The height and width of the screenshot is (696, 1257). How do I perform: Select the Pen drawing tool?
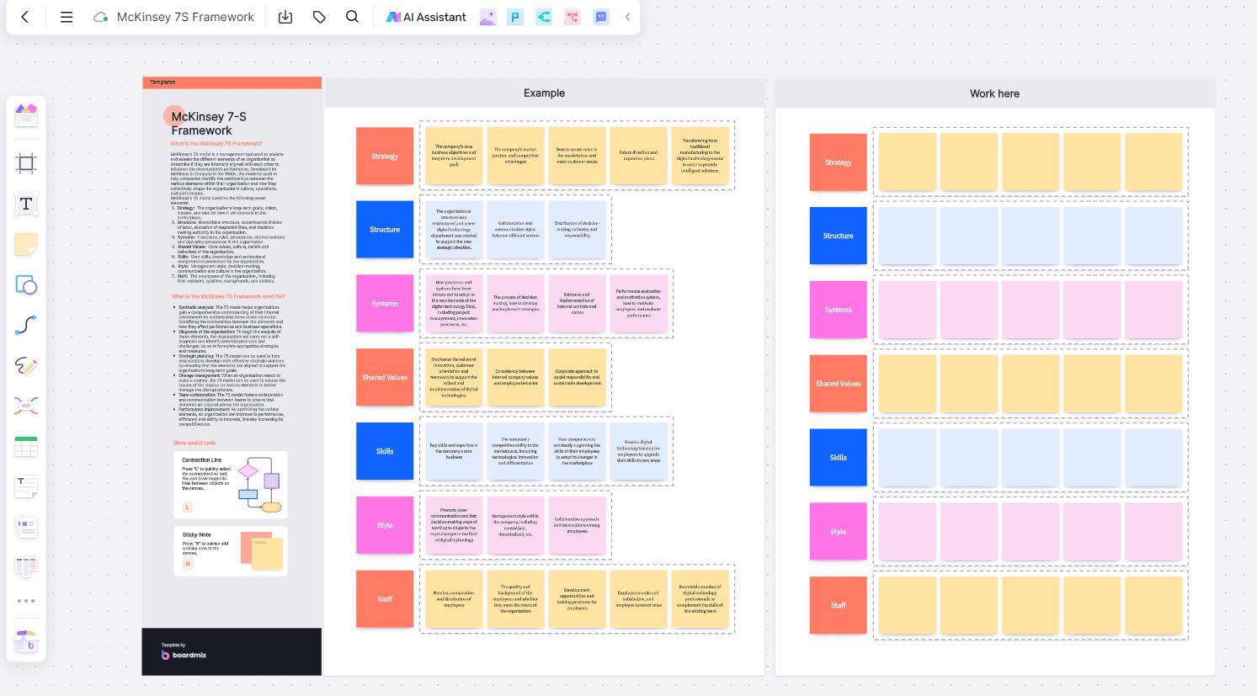26,365
